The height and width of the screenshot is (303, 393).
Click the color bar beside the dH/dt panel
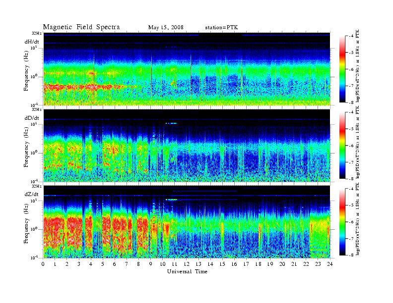(x=342, y=69)
